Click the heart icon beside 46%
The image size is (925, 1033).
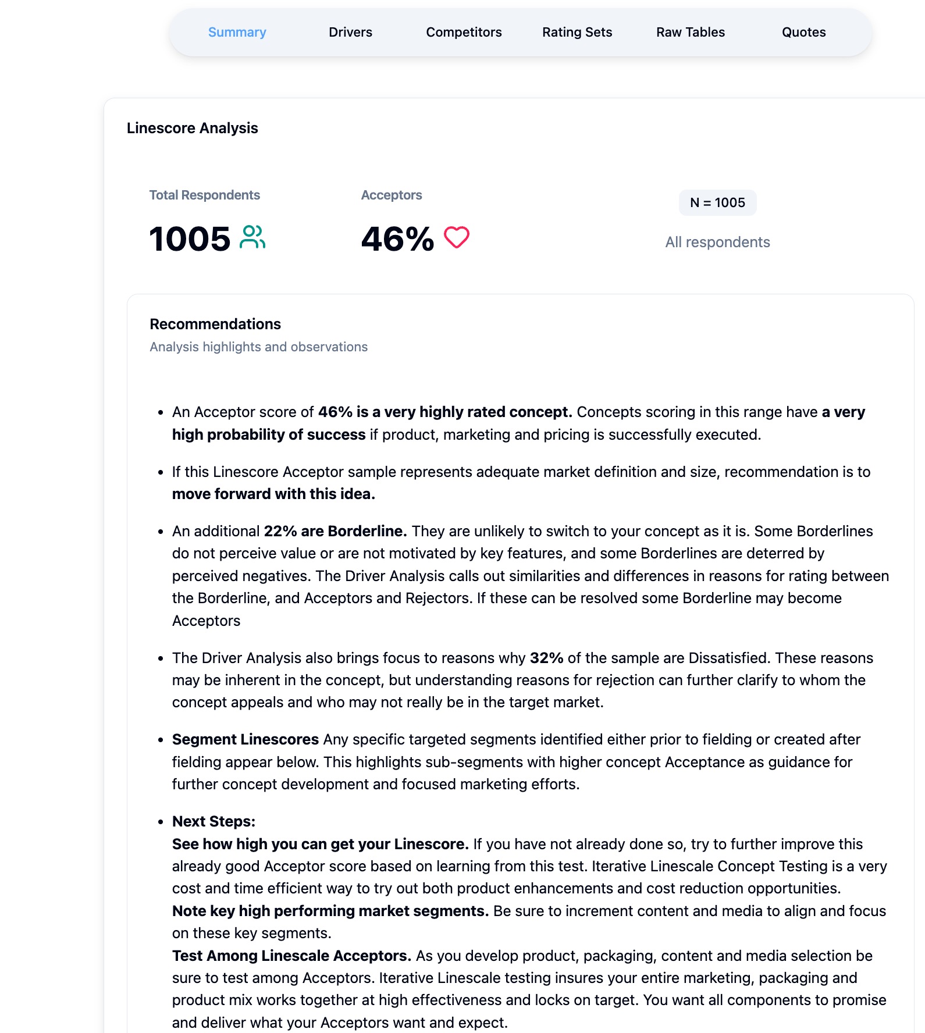[457, 236]
